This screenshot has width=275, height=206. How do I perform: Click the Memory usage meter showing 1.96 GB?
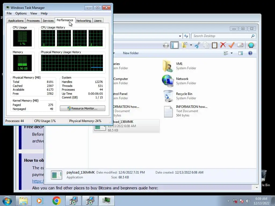(22, 63)
